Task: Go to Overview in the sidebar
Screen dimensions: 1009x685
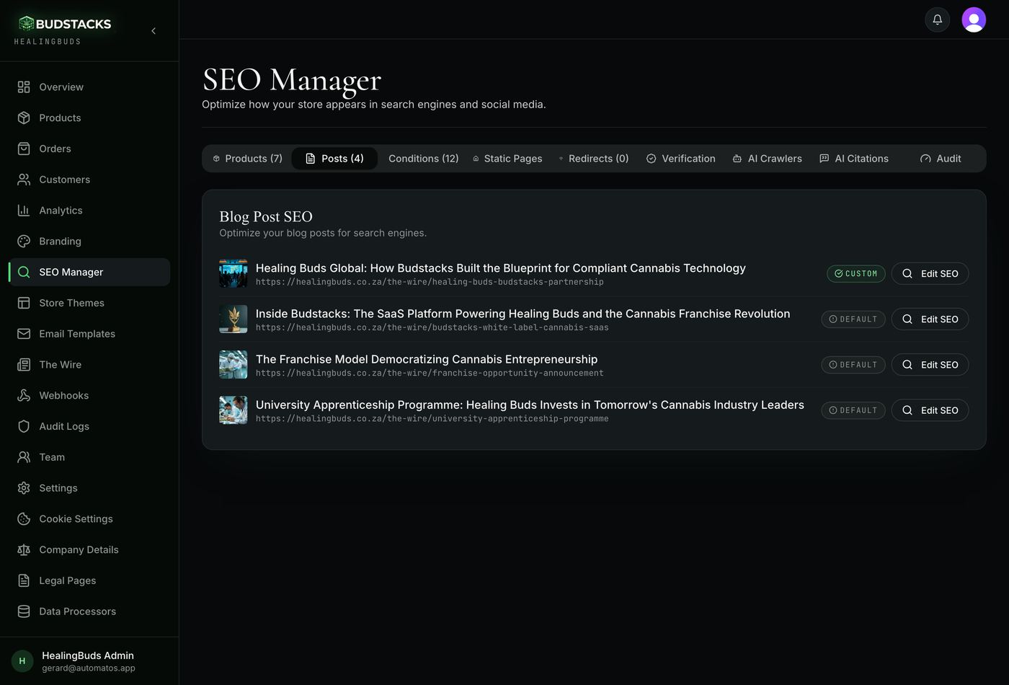Action: (x=89, y=87)
